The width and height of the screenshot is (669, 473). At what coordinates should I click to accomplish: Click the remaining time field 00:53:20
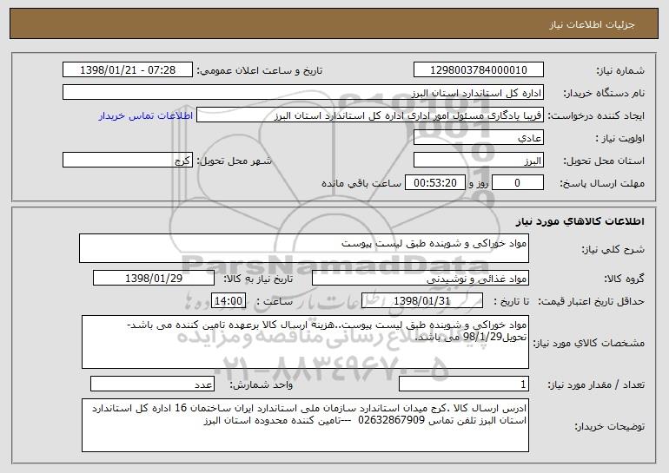[434, 183]
